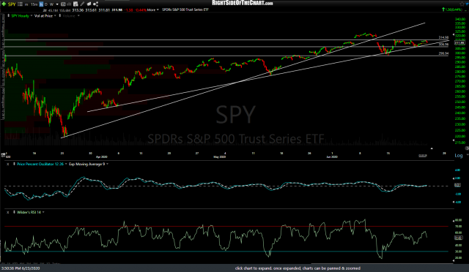The height and width of the screenshot is (272, 469).
Task: Open the More quote details dropdown
Action: point(153,10)
